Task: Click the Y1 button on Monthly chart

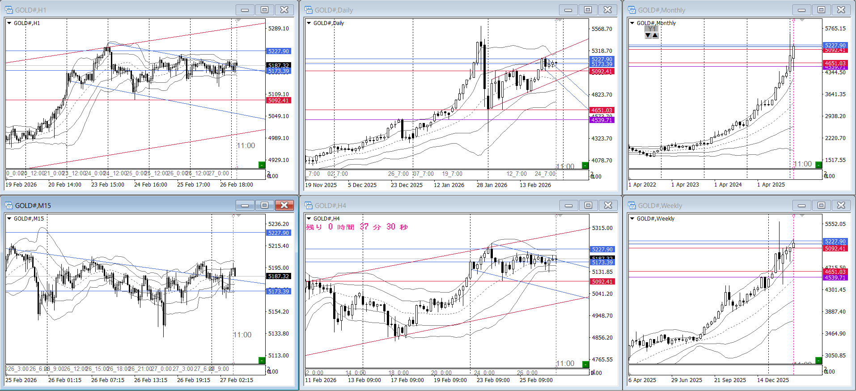Action: point(652,29)
